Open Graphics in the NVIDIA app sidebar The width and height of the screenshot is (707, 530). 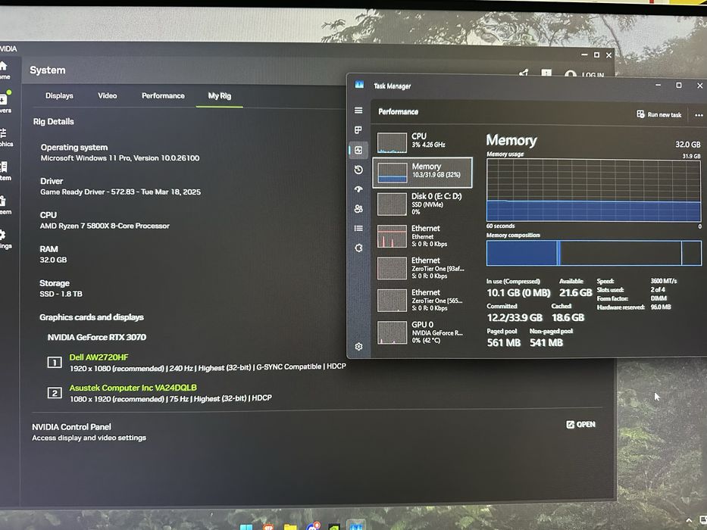pyautogui.click(x=5, y=138)
